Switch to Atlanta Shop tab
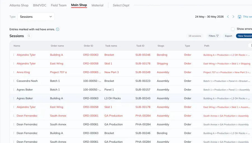This screenshot has height=143, width=252. click(19, 5)
